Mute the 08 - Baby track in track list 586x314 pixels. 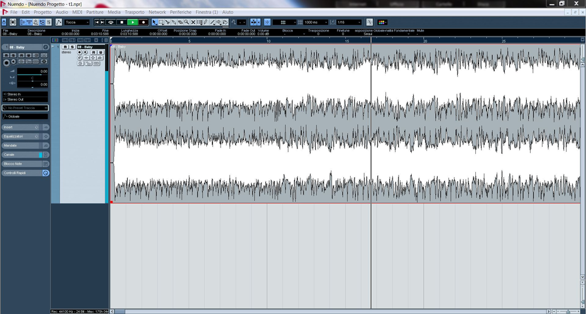click(x=65, y=47)
